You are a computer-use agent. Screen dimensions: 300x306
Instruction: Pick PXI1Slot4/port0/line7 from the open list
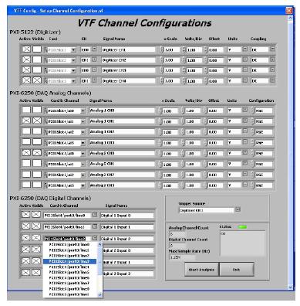pyautogui.click(x=69, y=284)
